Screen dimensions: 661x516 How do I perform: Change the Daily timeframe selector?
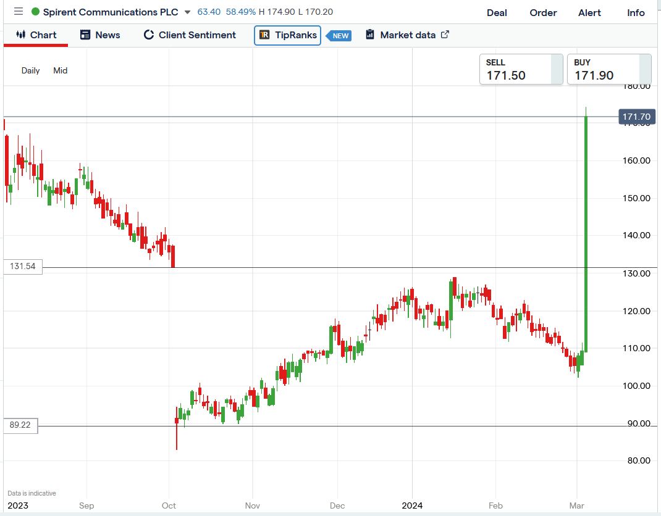31,70
